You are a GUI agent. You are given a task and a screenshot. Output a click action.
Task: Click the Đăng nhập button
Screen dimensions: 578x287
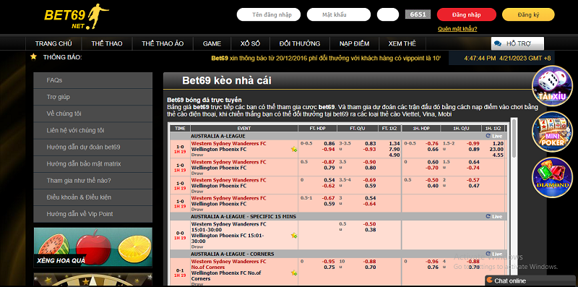coord(466,14)
